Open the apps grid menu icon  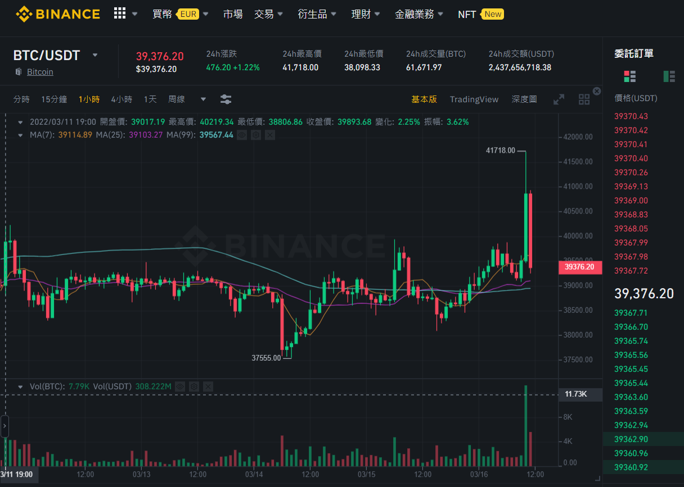pos(119,13)
